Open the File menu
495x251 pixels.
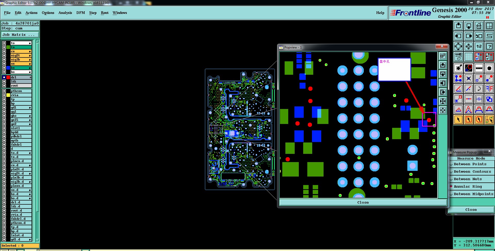pyautogui.click(x=7, y=13)
